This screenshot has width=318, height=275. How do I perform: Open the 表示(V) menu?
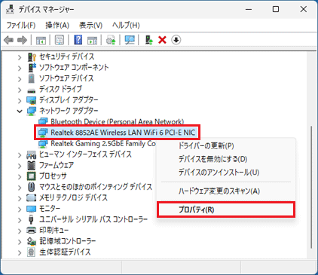90,25
